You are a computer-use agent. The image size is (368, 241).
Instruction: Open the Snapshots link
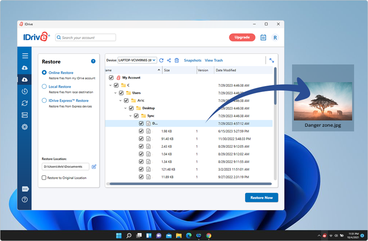click(x=193, y=60)
